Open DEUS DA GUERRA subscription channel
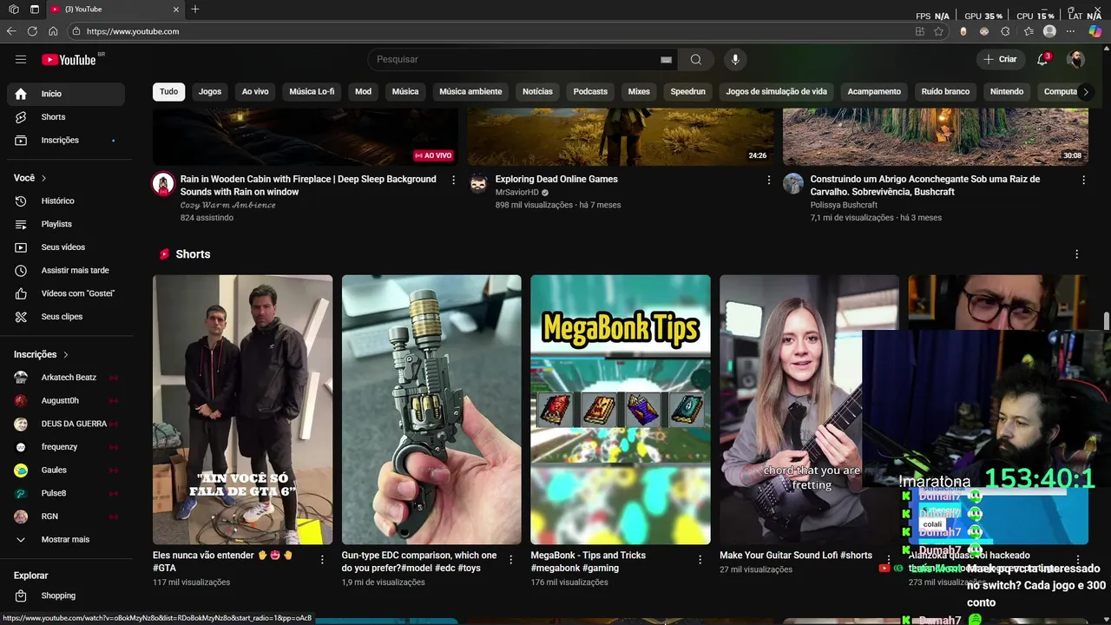 tap(66, 424)
